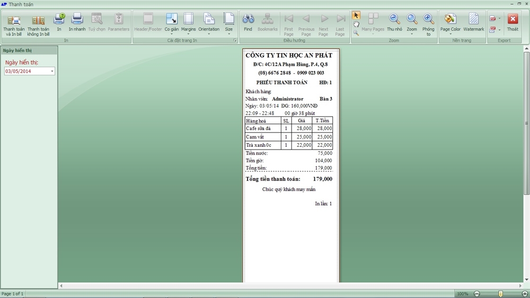Click 'In lần: 1' print count text
This screenshot has height=298, width=530.
[323, 204]
